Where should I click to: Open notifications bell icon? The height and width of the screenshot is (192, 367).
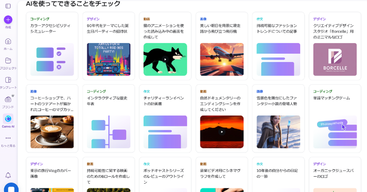(8, 175)
